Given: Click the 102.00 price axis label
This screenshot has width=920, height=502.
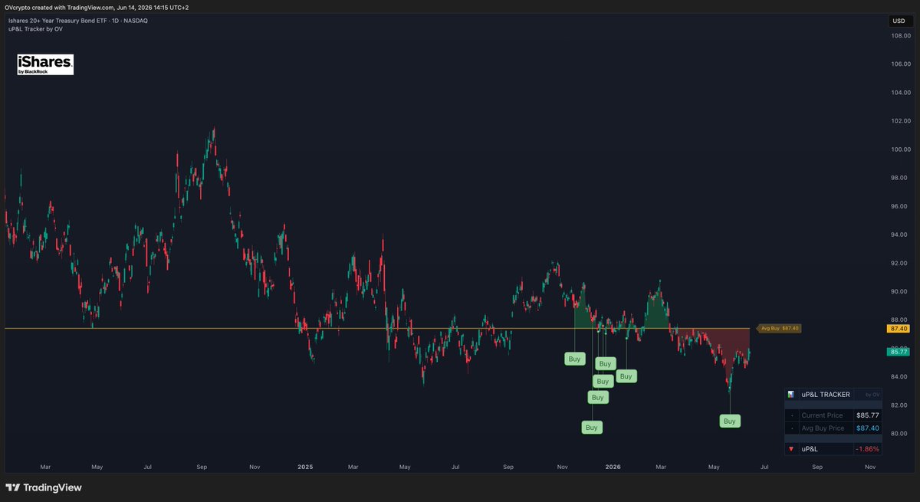Looking at the screenshot, I should [901, 121].
